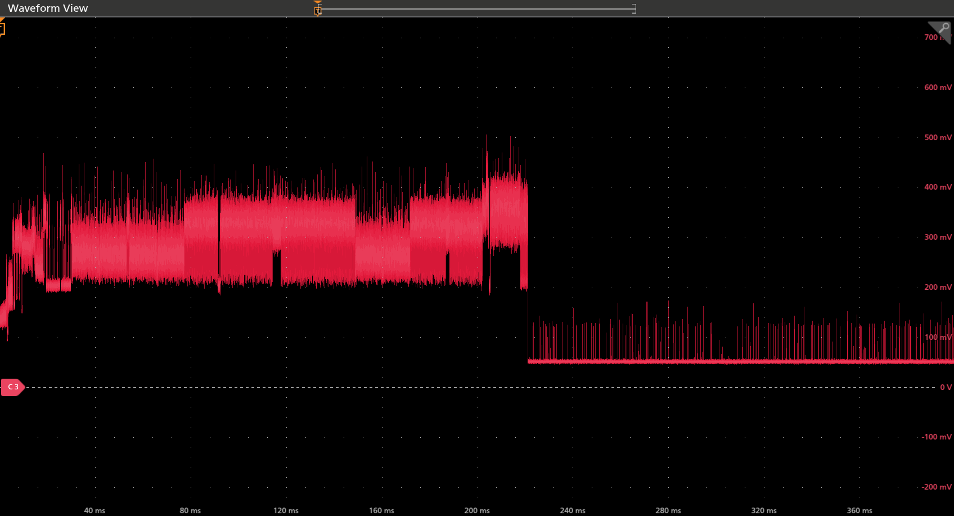The image size is (954, 516).
Task: Click the 360 ms time axis label
Action: 859,511
